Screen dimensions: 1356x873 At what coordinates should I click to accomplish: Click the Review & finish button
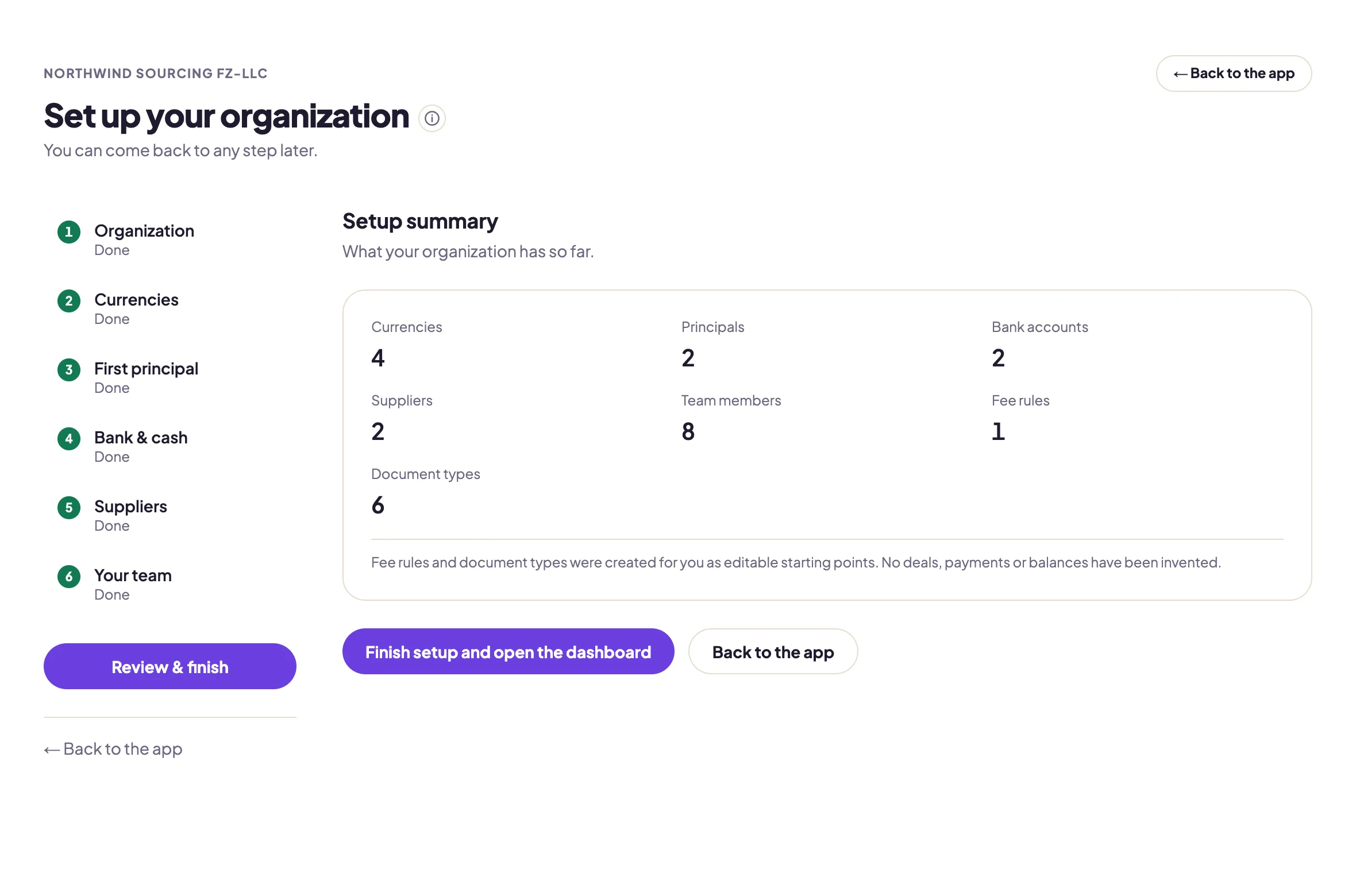pos(170,666)
